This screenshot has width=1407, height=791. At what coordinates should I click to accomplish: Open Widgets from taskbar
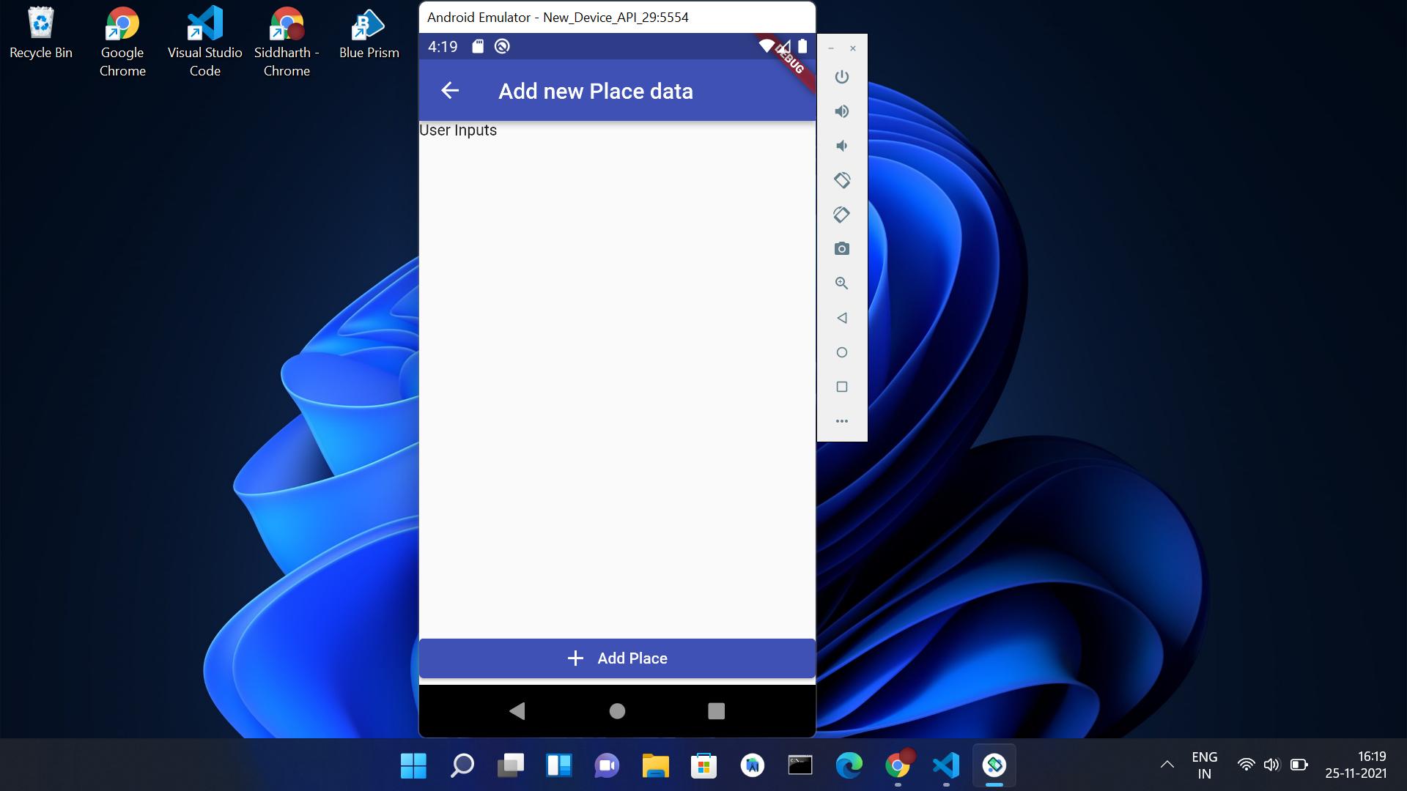coord(558,766)
